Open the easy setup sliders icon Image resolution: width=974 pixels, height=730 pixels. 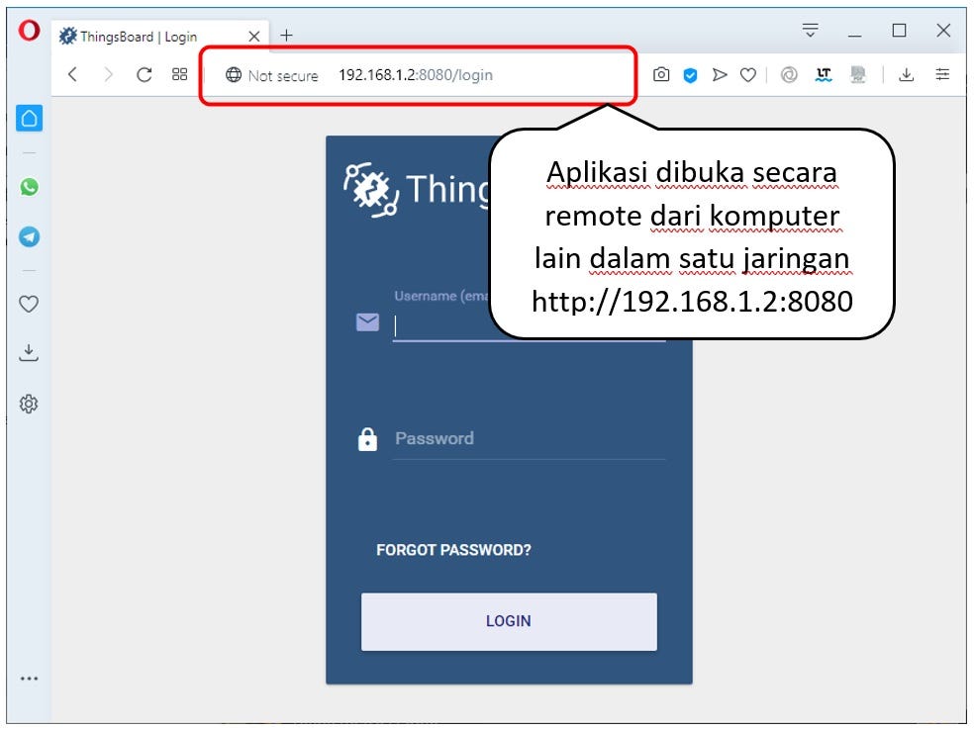pos(942,74)
